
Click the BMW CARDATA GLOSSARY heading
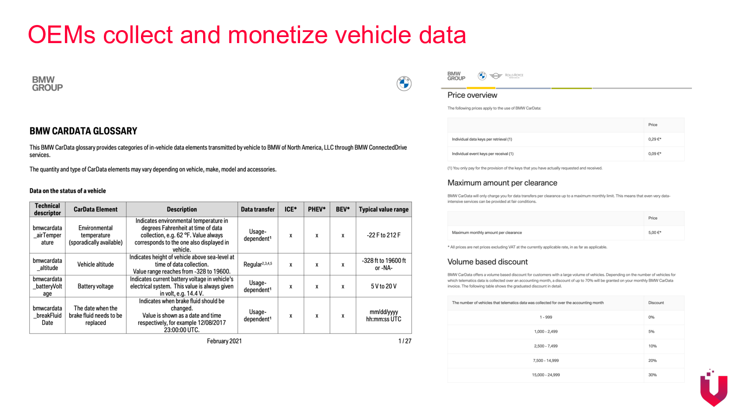click(x=83, y=131)
